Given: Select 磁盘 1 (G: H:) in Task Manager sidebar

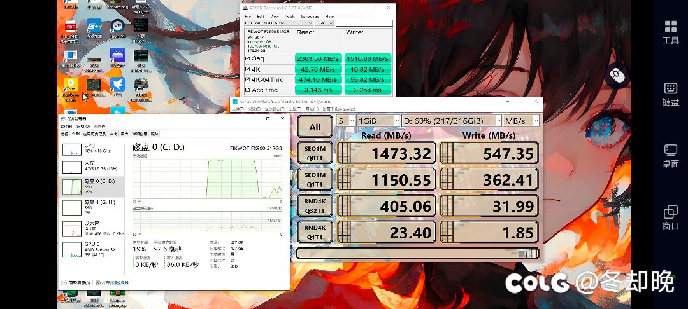Looking at the screenshot, I should tap(91, 207).
